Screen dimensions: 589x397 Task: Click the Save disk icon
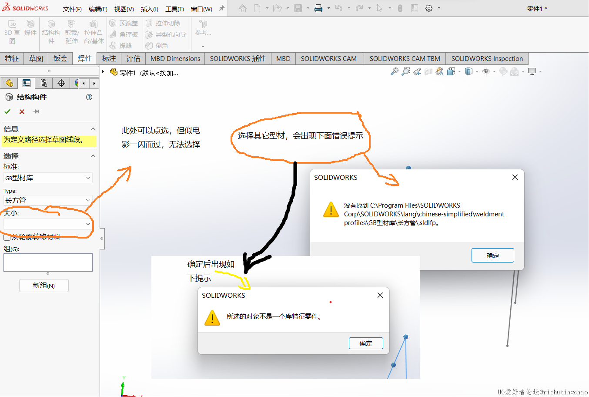[x=298, y=8]
